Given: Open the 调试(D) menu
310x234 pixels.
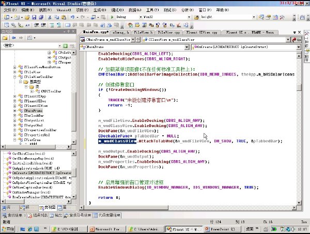Looking at the screenshot, I should [x=117, y=10].
